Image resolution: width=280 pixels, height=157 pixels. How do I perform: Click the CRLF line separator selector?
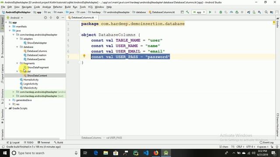click(240, 147)
